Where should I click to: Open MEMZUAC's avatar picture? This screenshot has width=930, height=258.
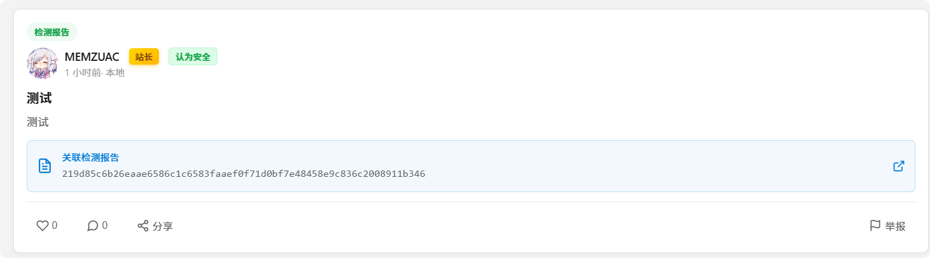pyautogui.click(x=43, y=63)
